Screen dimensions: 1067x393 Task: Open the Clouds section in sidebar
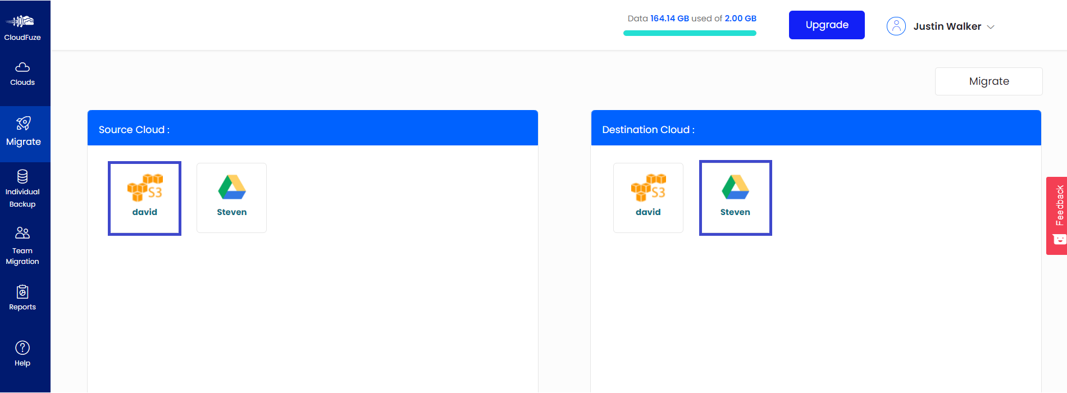[22, 74]
